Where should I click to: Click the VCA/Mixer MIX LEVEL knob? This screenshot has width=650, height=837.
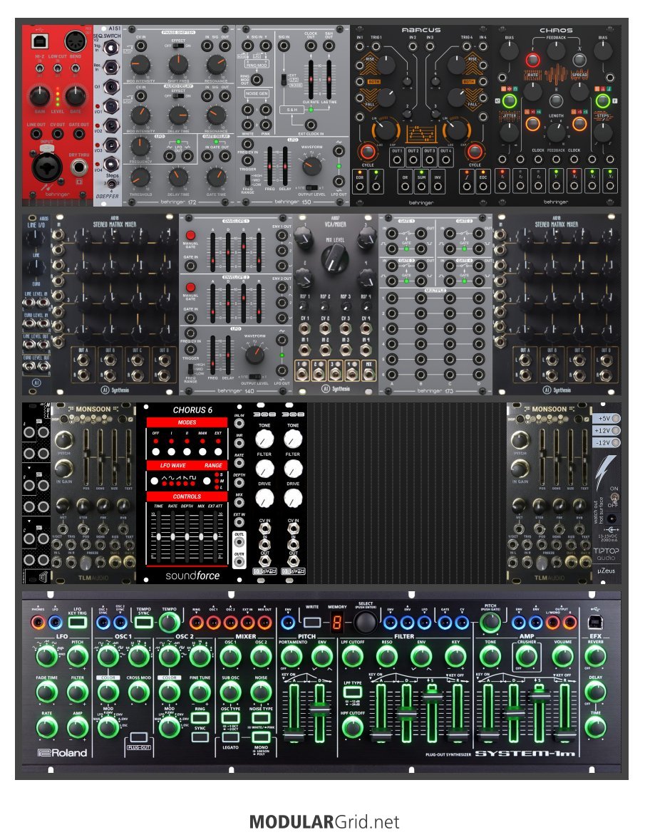coord(335,260)
